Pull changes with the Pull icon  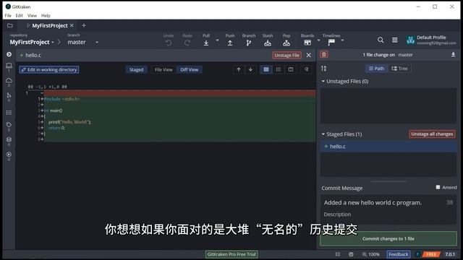click(206, 43)
